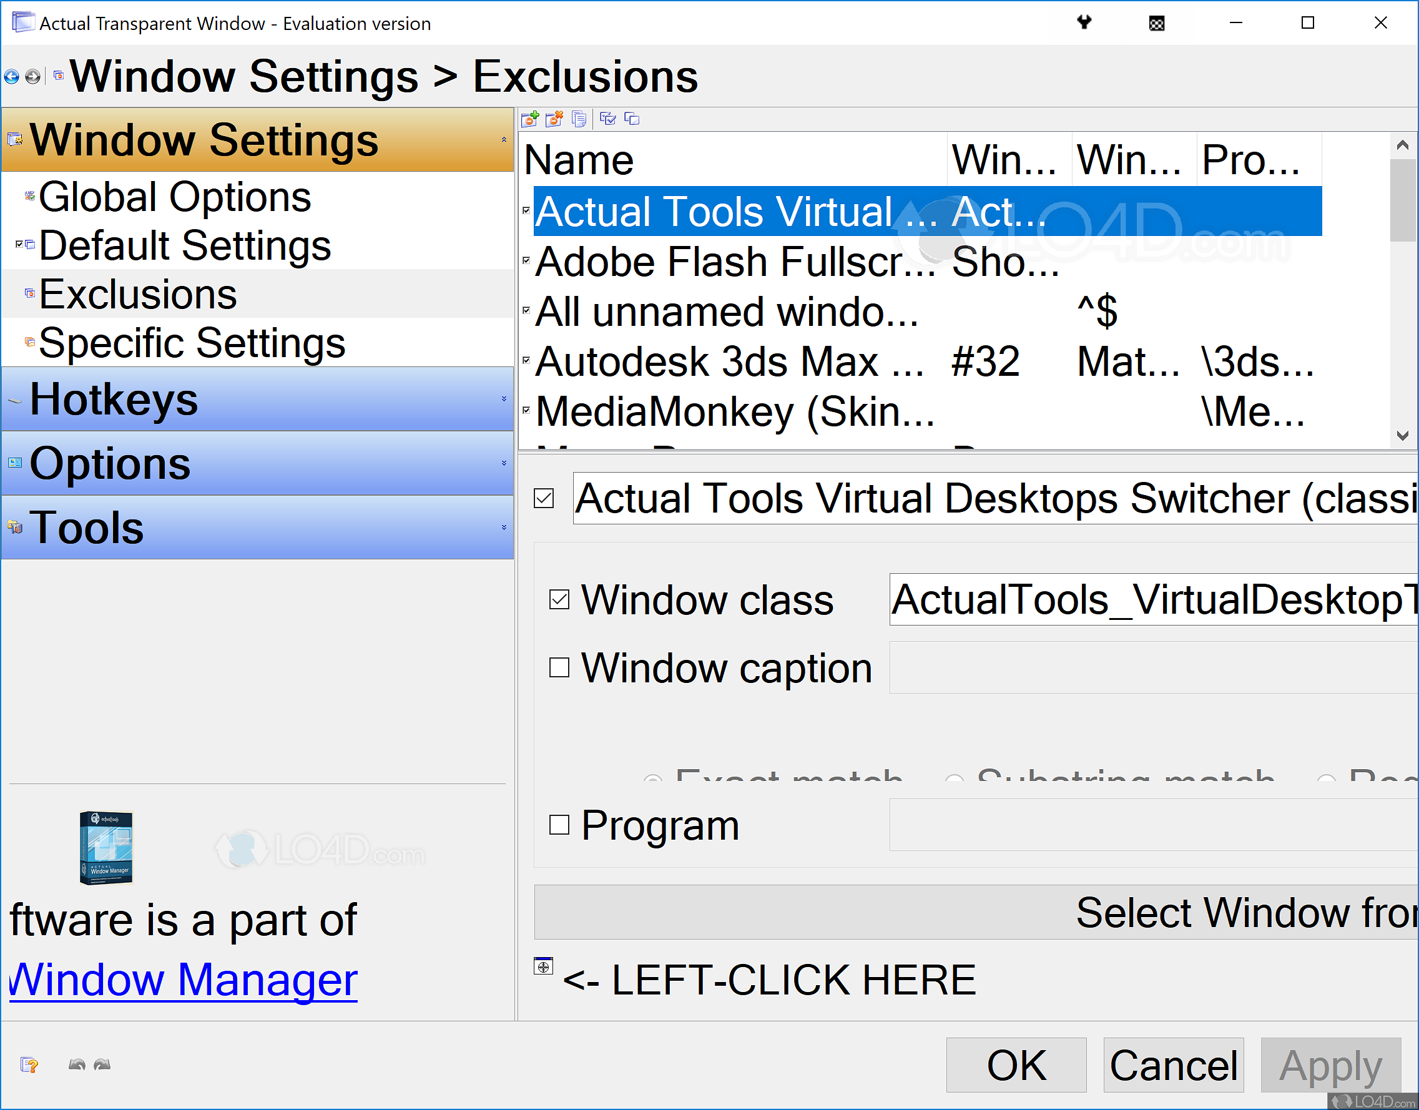Enable the Program checkbox
The image size is (1419, 1110).
[559, 825]
